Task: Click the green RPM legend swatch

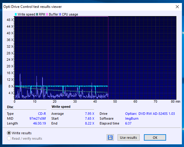Action: click(x=37, y=14)
